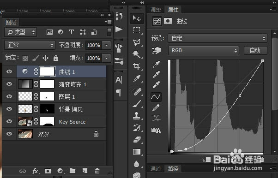Viewport: 278px width, 178px height.
Task: Open the Brush Presets panel icon
Action: [119, 61]
